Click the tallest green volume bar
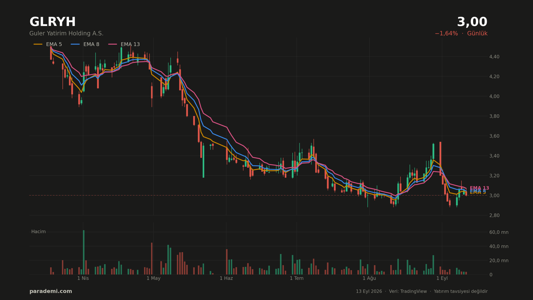 pos(84,252)
